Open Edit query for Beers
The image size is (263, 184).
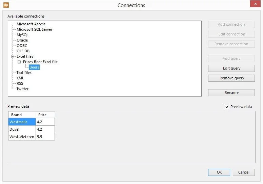(231, 68)
